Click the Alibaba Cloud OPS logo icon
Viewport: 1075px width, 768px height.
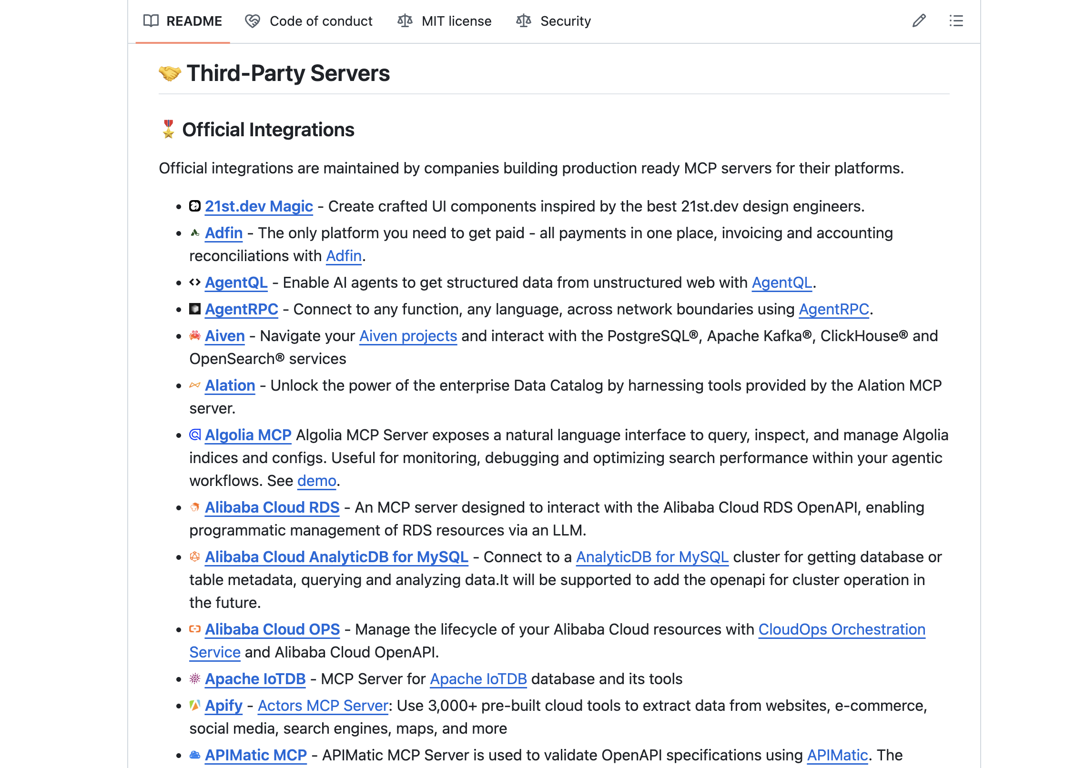click(194, 629)
